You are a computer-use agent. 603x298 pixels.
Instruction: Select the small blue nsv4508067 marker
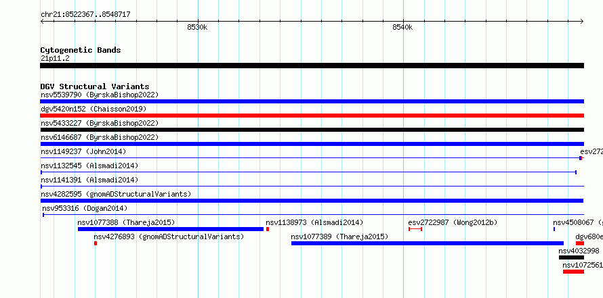[x=554, y=229]
